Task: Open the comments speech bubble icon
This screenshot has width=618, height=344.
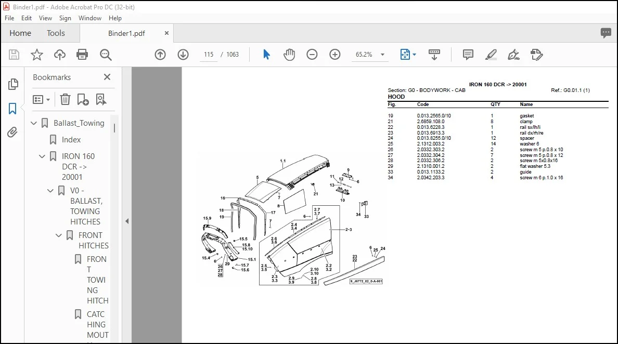Action: pos(606,33)
